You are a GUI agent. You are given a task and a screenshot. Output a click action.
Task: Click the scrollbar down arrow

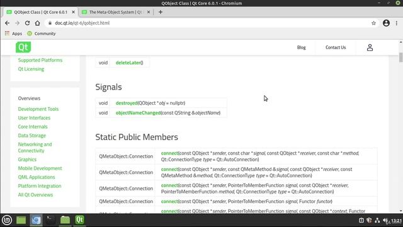click(x=400, y=211)
